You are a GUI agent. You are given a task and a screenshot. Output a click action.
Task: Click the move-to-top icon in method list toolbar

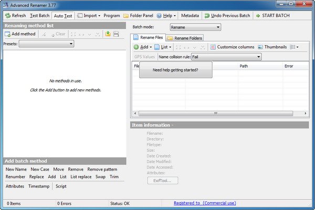point(73,35)
